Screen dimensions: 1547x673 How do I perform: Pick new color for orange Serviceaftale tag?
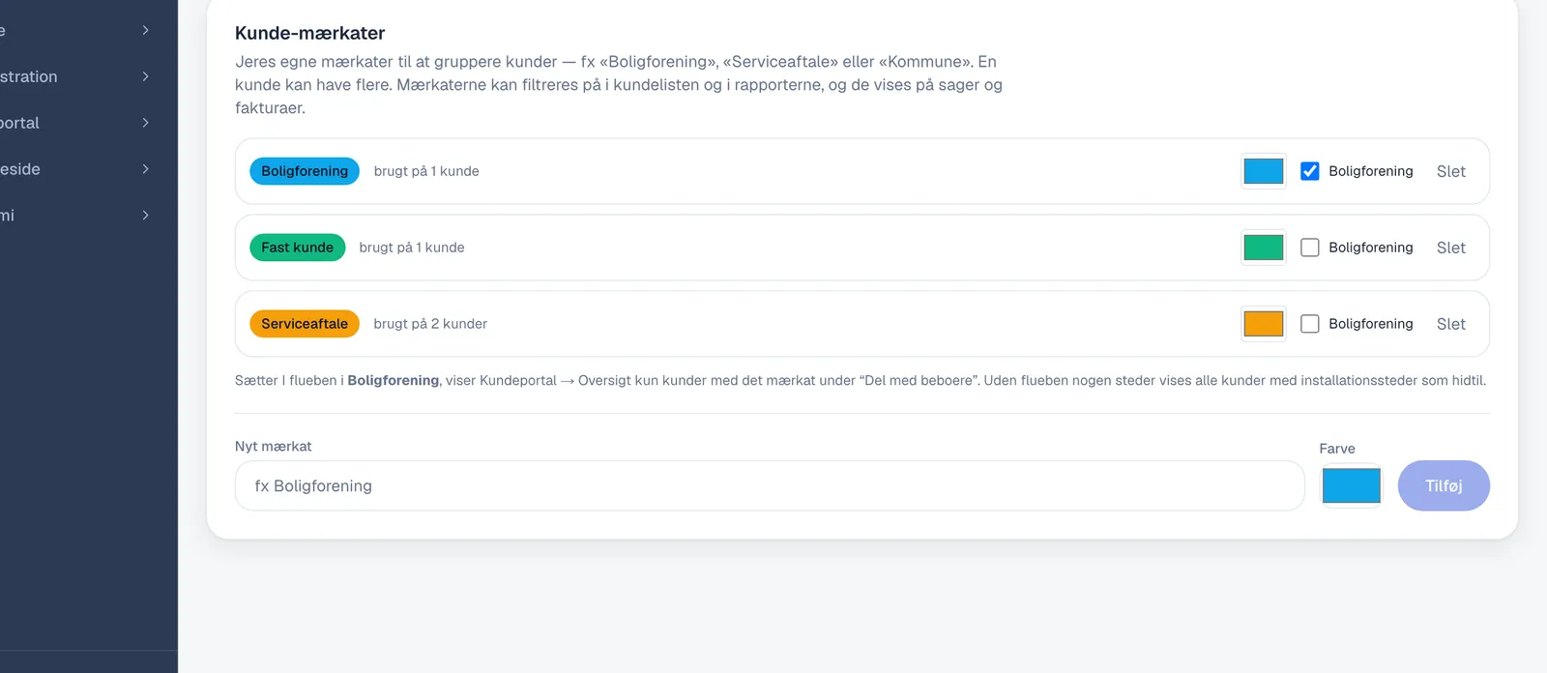point(1264,324)
